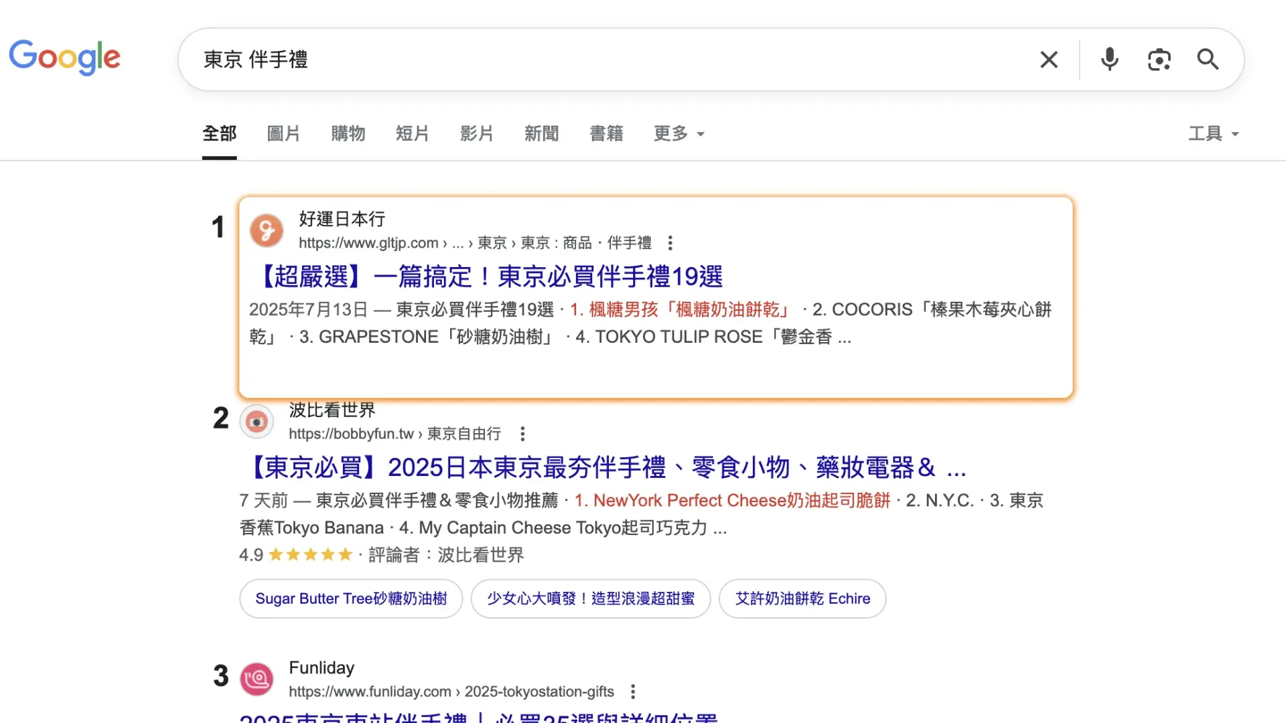Click the 好運日本行 site favicon

267,231
